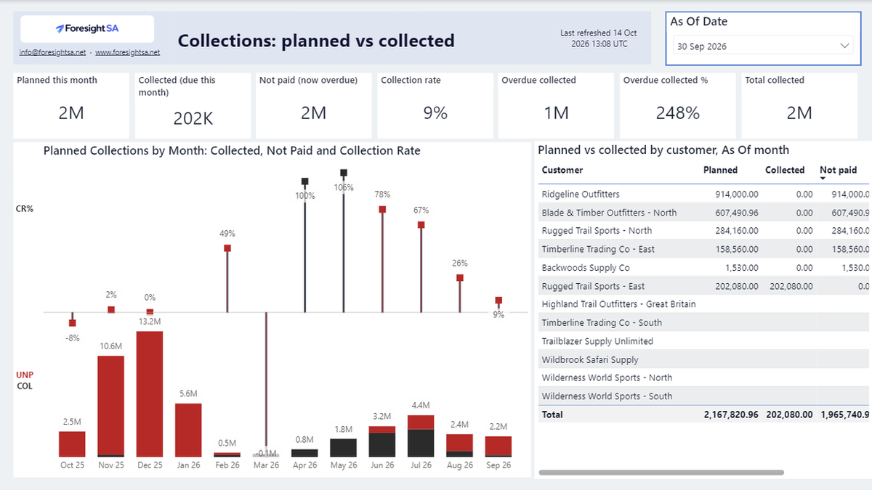This screenshot has height=490, width=872.
Task: Select Rugged Trail Sports - East customer
Action: (x=593, y=286)
